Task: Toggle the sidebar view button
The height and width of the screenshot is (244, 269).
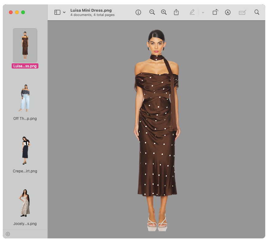Action: [57, 12]
